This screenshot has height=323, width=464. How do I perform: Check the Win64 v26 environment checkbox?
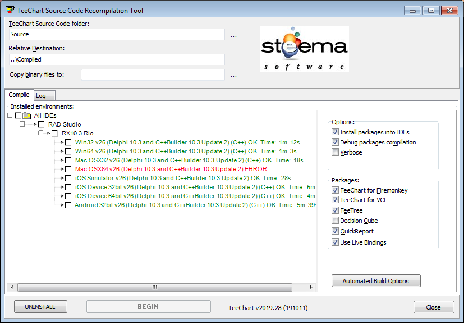point(68,152)
